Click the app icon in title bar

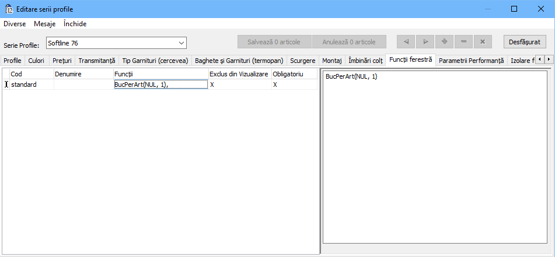(9, 9)
